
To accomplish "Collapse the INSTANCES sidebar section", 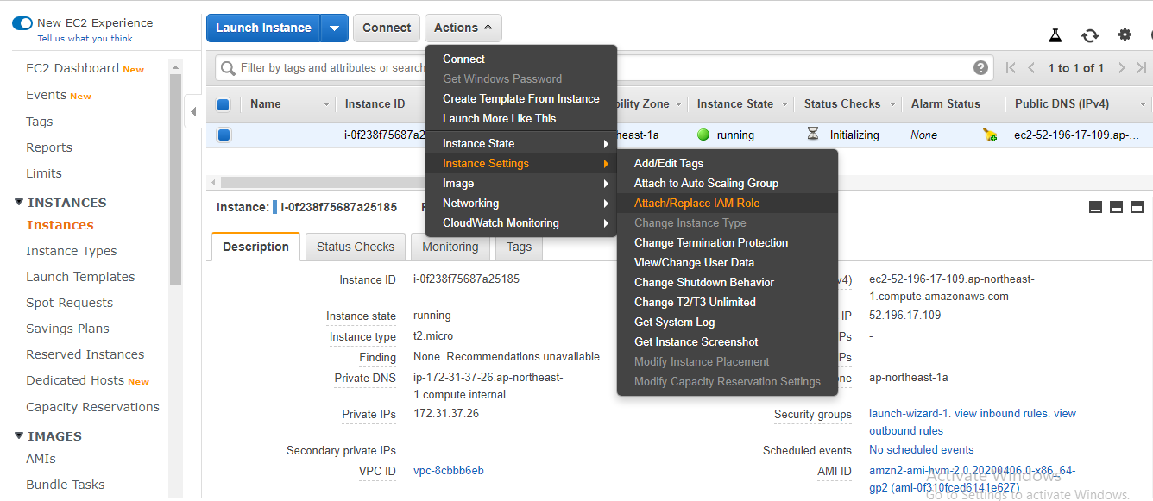I will (x=19, y=203).
